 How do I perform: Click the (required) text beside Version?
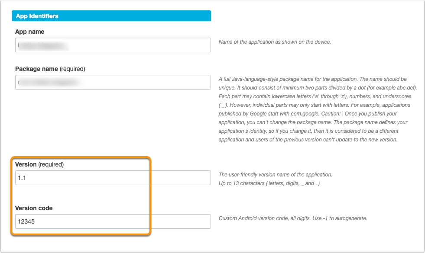coord(51,164)
